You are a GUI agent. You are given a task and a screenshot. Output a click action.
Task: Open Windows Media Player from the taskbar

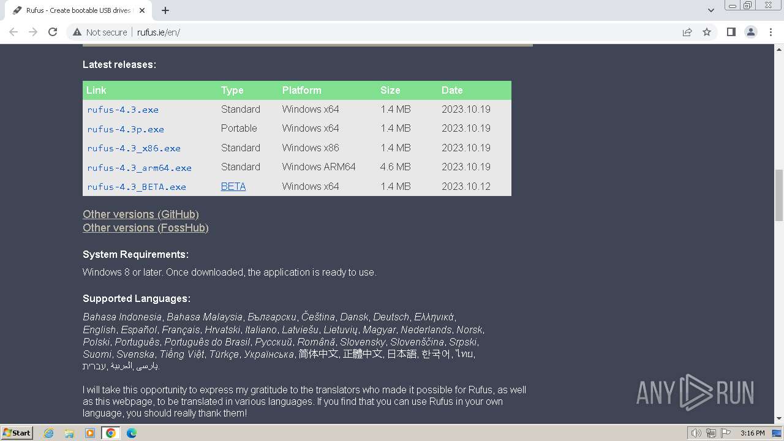(90, 433)
